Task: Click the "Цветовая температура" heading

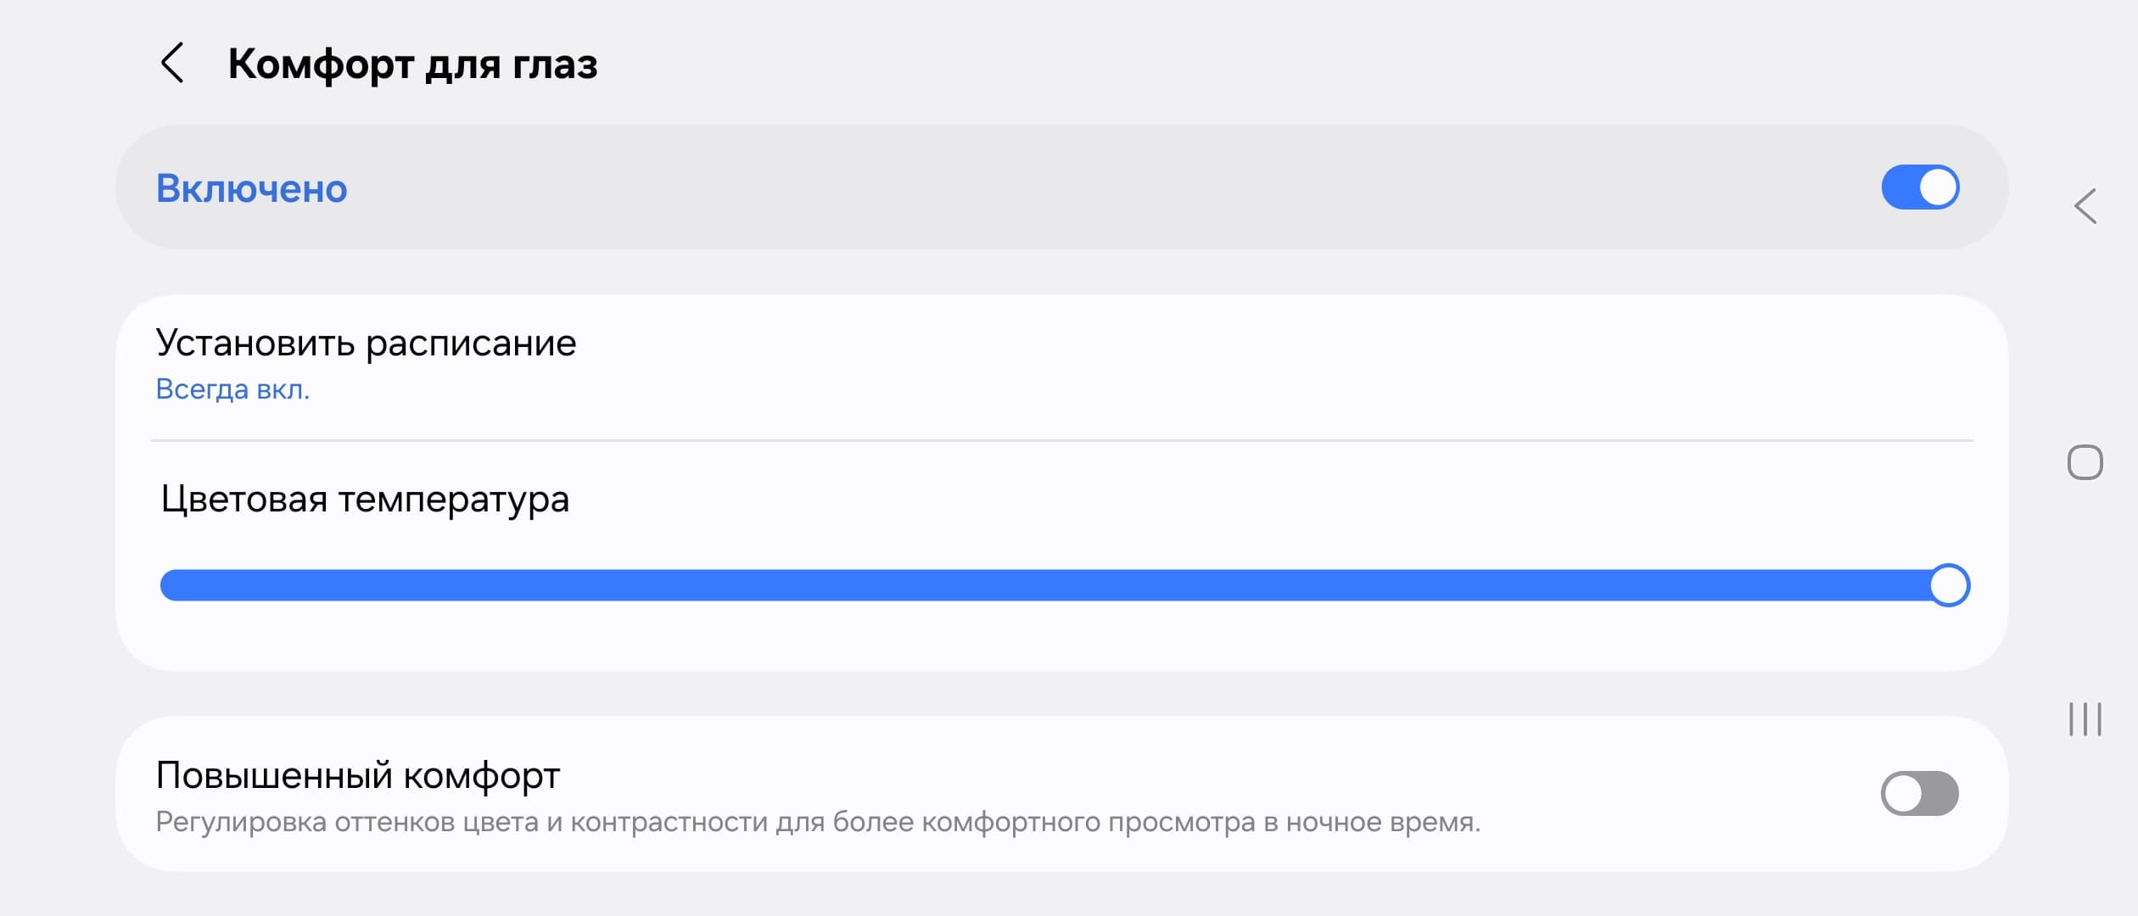Action: click(x=365, y=499)
